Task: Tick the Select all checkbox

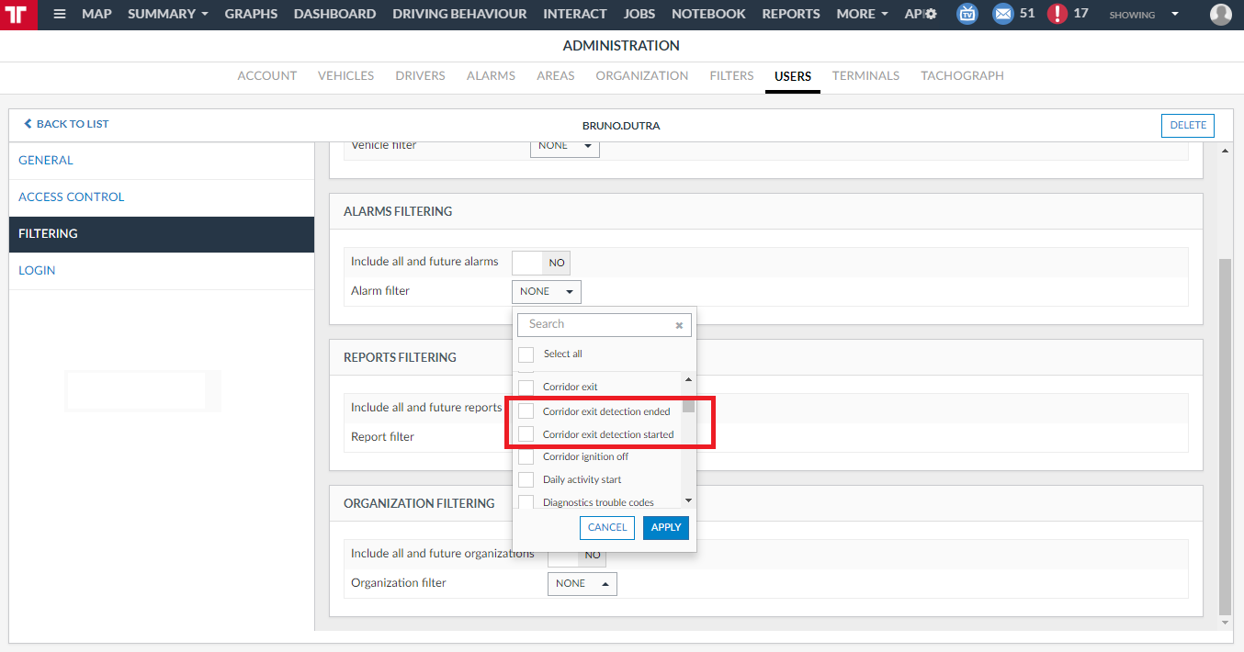Action: 526,354
